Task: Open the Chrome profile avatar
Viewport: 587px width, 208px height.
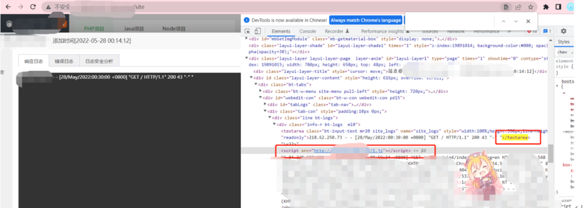Action: (x=570, y=6)
